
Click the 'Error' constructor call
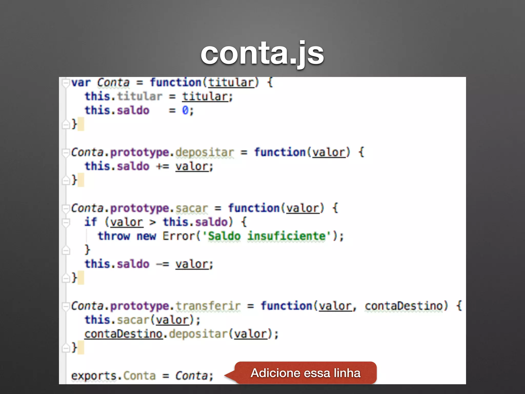pos(179,236)
